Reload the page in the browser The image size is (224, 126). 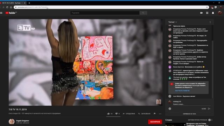coord(7,7)
